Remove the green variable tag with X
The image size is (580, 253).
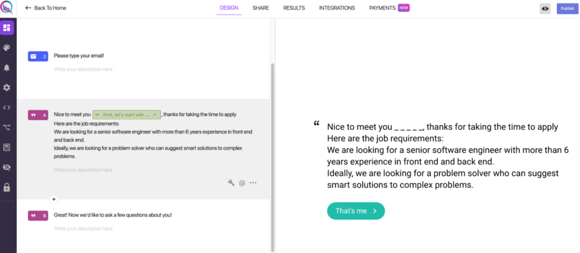pos(155,115)
